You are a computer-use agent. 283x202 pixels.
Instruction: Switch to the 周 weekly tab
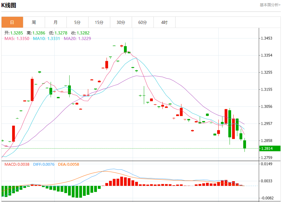[34, 22]
